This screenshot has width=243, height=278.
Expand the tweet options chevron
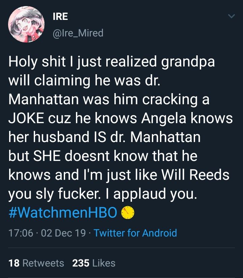pos(232,17)
